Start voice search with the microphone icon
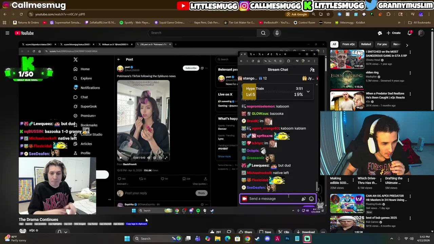The height and width of the screenshot is (244, 434). pyautogui.click(x=277, y=33)
